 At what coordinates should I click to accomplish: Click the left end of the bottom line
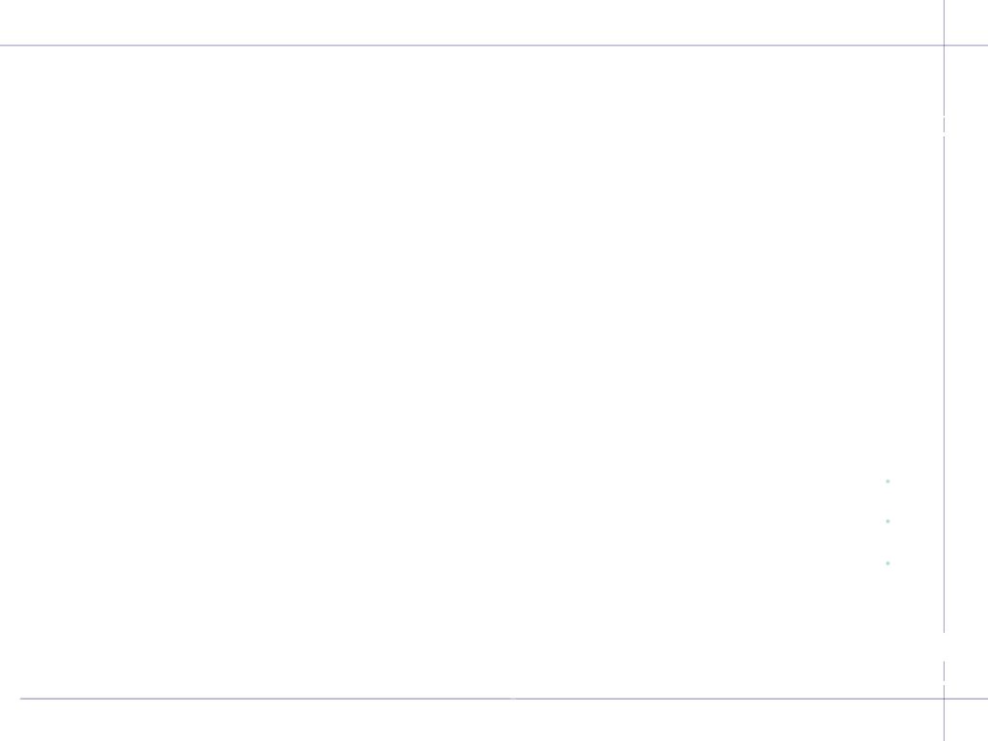click(21, 699)
